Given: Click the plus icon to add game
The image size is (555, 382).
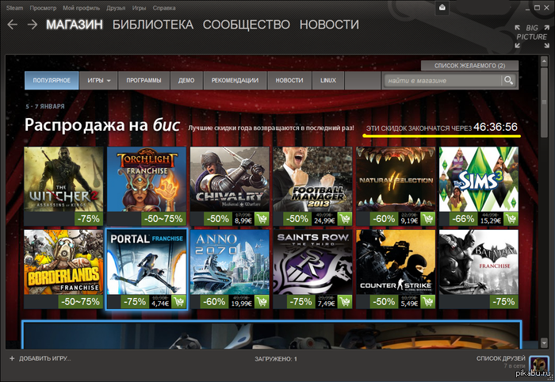Looking at the screenshot, I should pyautogui.click(x=12, y=358).
